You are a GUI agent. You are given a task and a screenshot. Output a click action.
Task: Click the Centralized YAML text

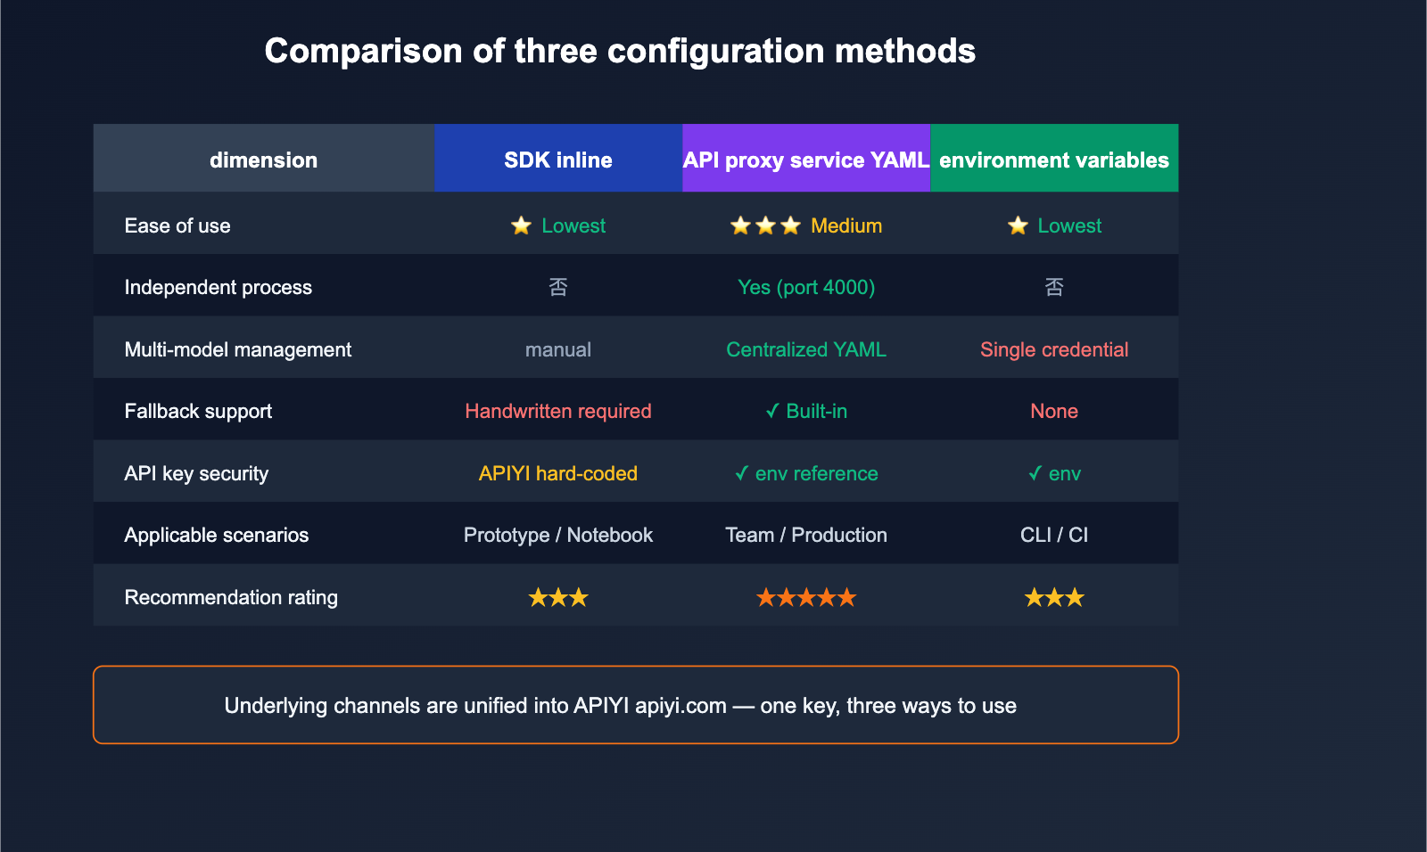pos(805,349)
